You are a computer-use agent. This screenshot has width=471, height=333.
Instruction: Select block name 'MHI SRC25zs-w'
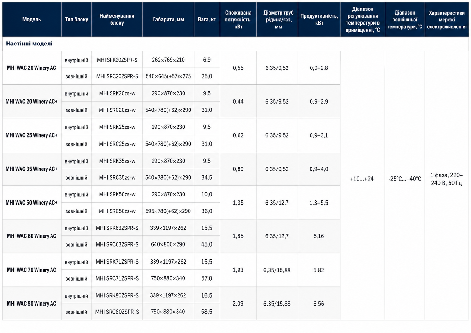(117, 144)
